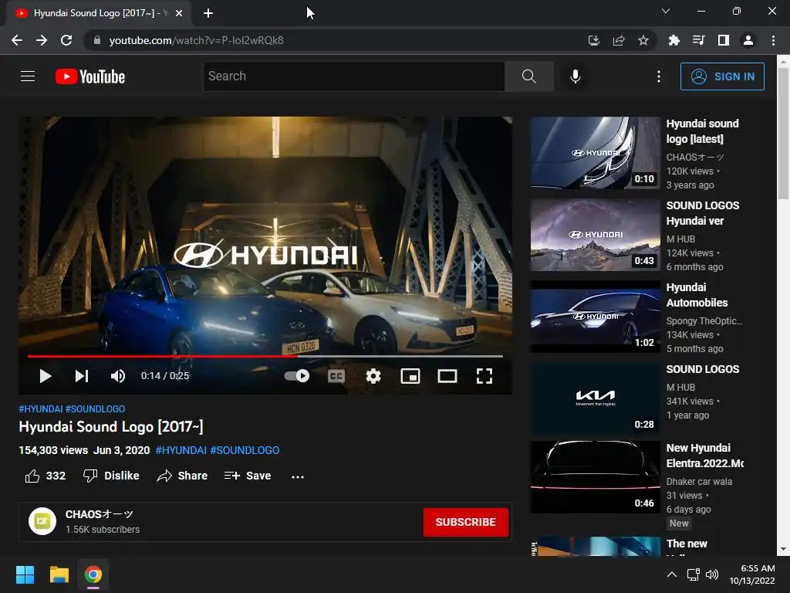Open Chrome three-dot menu
790x593 pixels.
click(773, 40)
